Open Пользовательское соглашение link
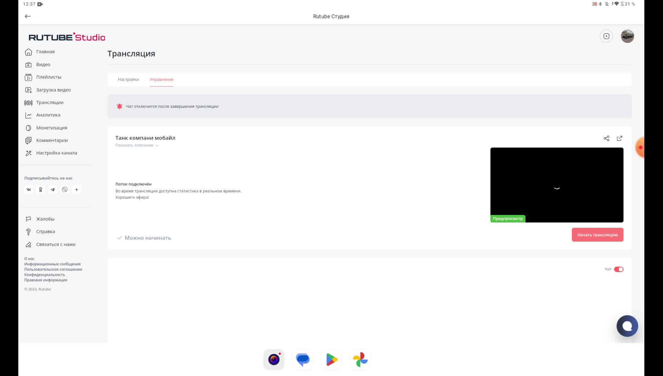663x376 pixels. coord(53,269)
